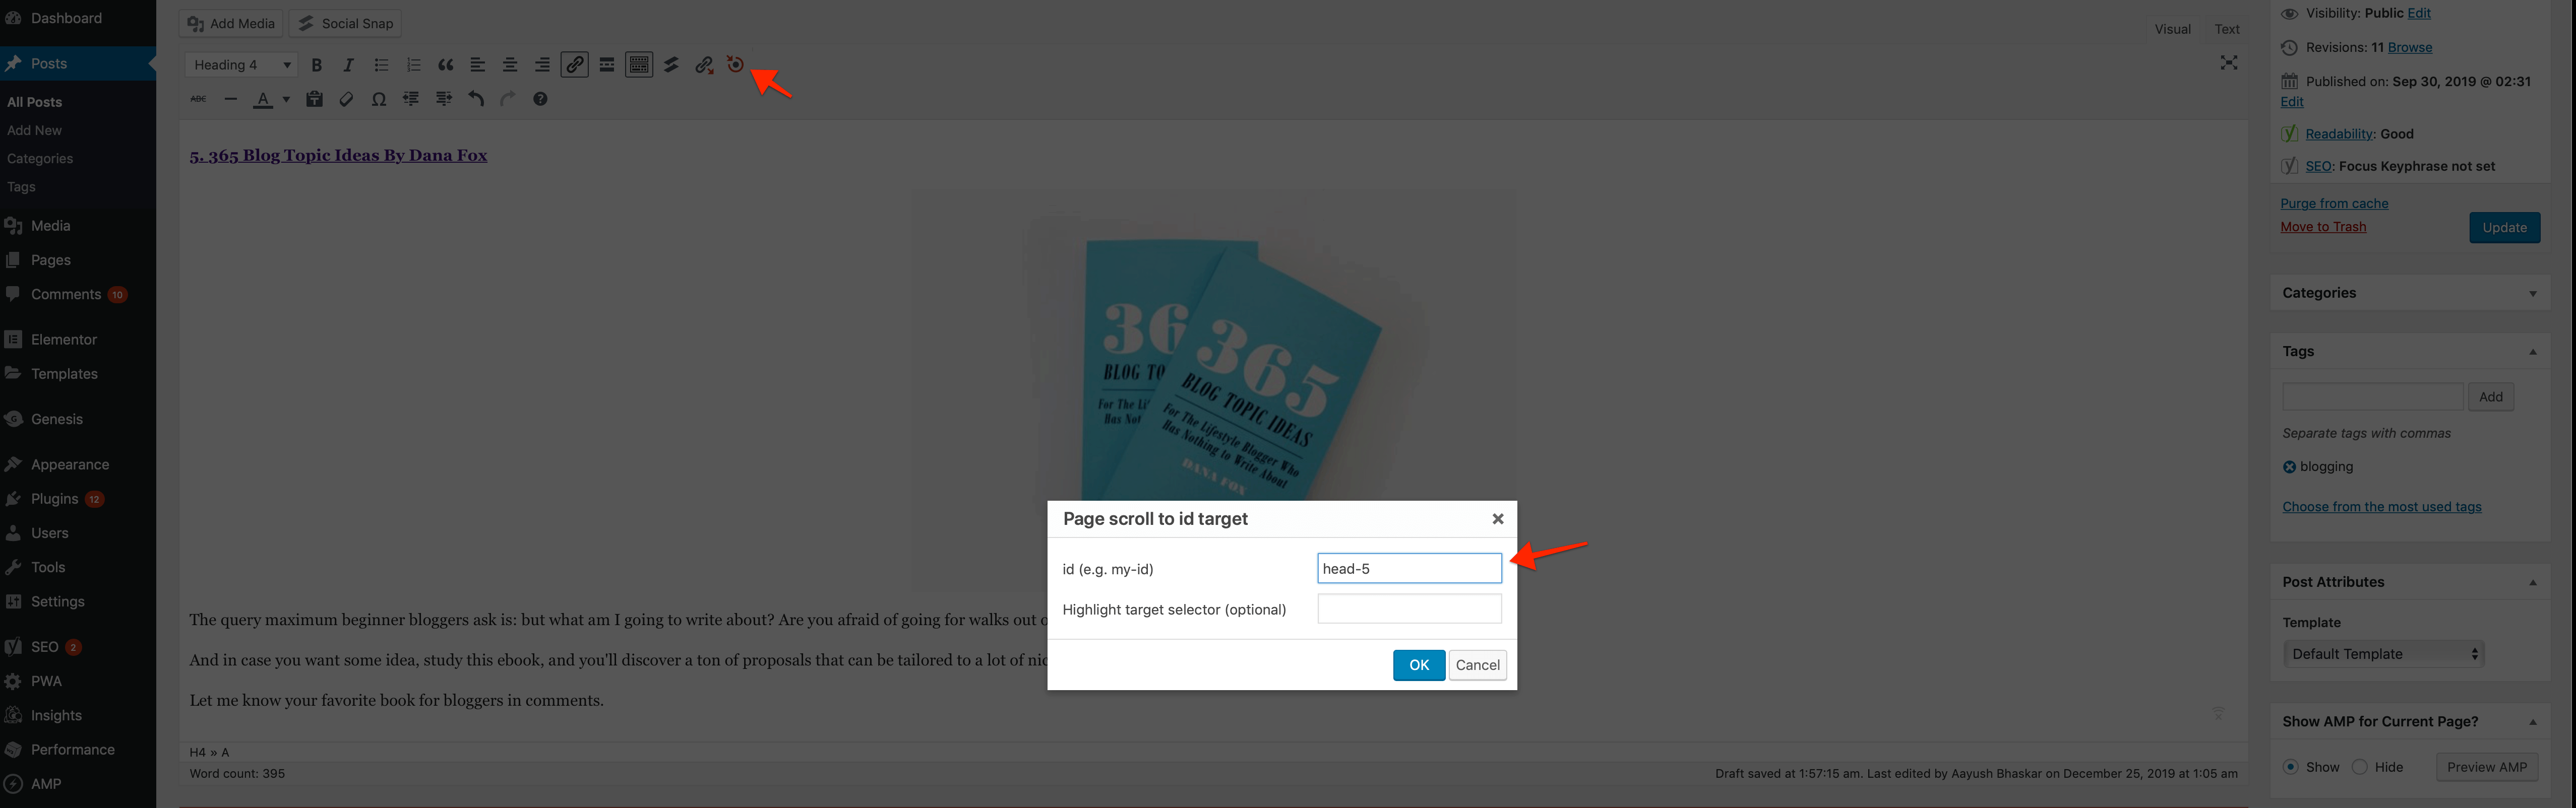2576x808 pixels.
Task: Click Page scroll to id target icon
Action: pyautogui.click(x=735, y=65)
